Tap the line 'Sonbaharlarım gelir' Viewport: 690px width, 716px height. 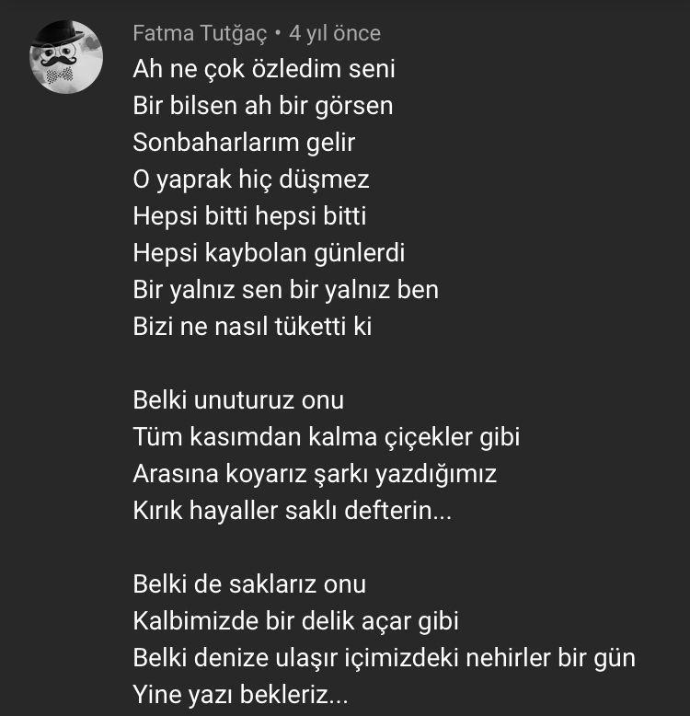click(x=244, y=143)
